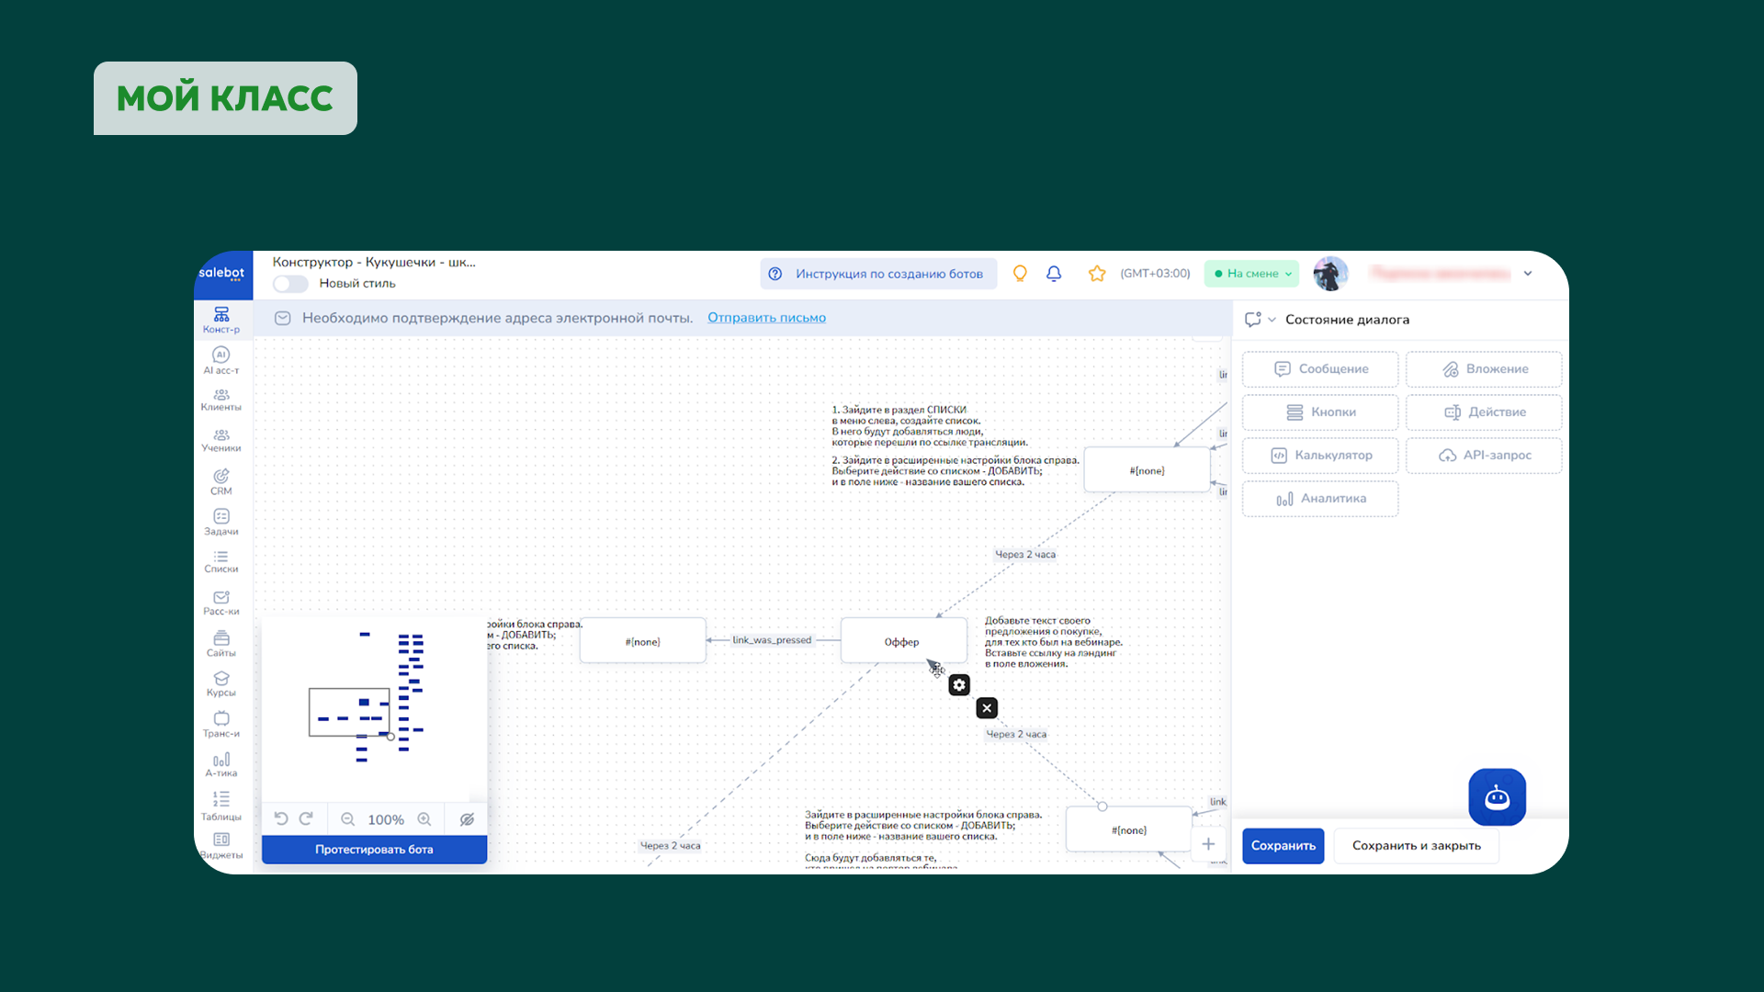Add an API-запрос block
This screenshot has height=992, width=1764.
point(1483,455)
